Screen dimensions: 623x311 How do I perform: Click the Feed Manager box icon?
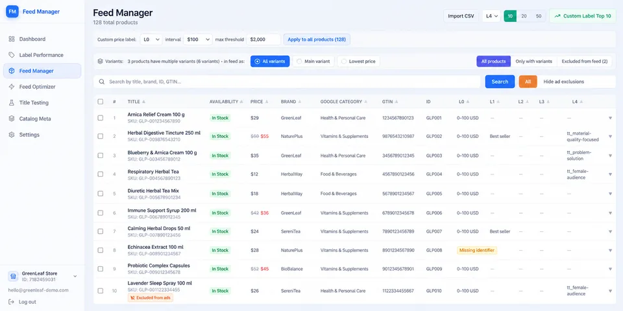tap(12, 71)
